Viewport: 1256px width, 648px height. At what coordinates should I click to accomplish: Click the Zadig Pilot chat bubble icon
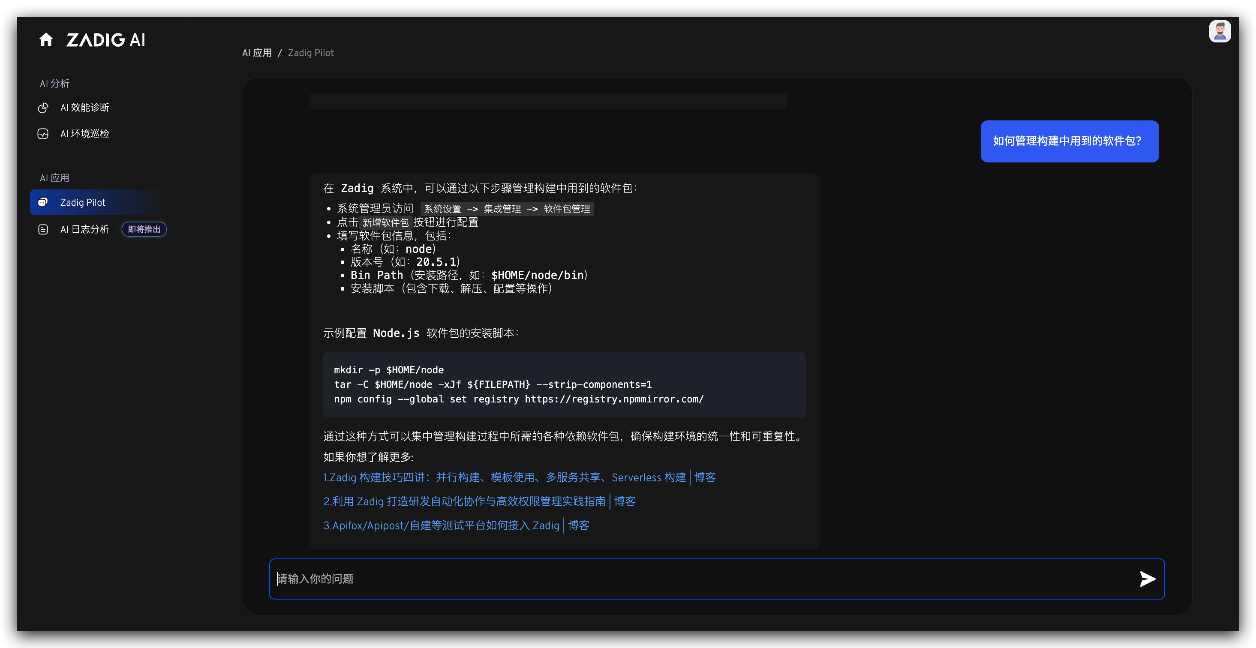[43, 202]
